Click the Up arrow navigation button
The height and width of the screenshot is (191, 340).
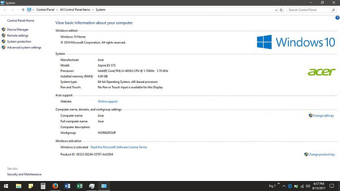23,10
